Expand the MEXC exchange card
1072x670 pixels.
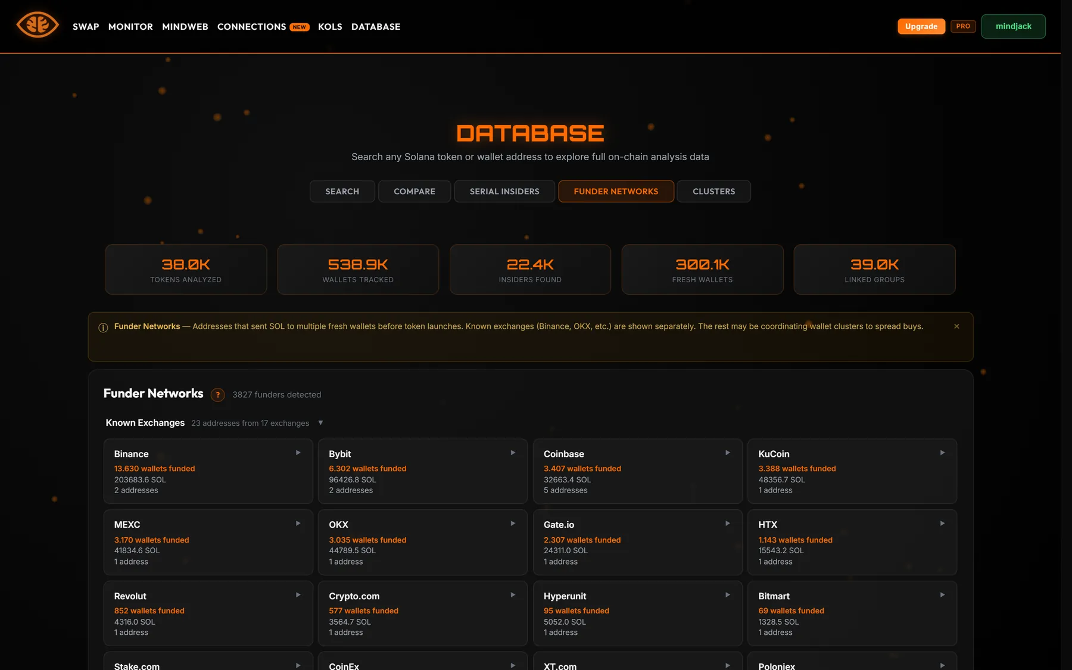click(298, 523)
